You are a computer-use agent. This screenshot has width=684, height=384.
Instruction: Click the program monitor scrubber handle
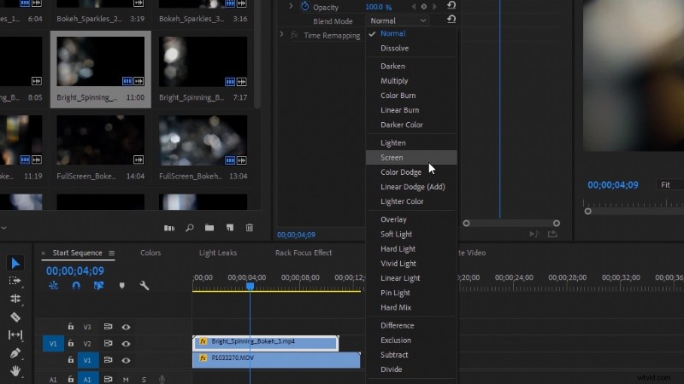pyautogui.click(x=588, y=211)
